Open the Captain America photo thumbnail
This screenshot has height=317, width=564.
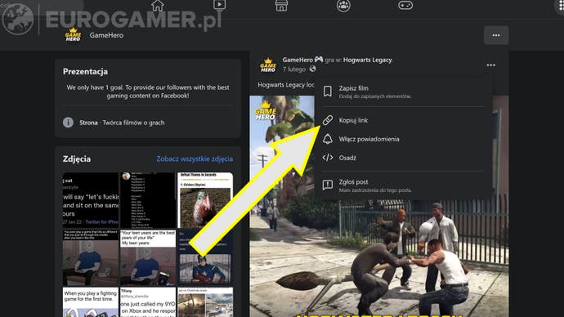pyautogui.click(x=205, y=257)
